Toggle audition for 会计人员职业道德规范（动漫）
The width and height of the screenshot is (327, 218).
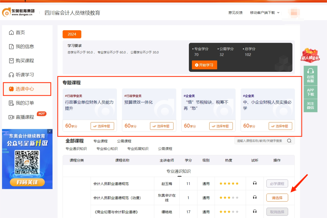click(255, 198)
